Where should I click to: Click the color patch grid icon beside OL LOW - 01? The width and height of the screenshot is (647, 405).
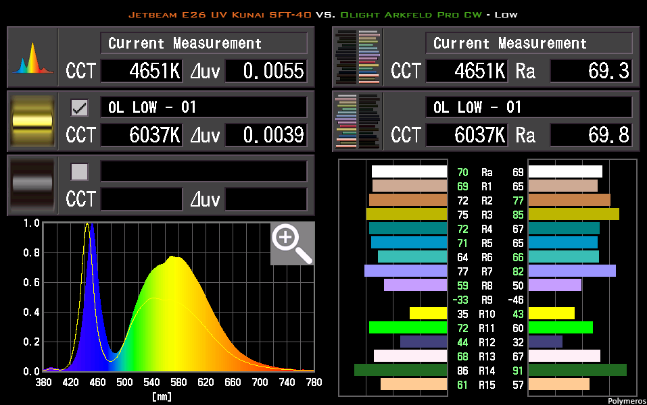356,122
